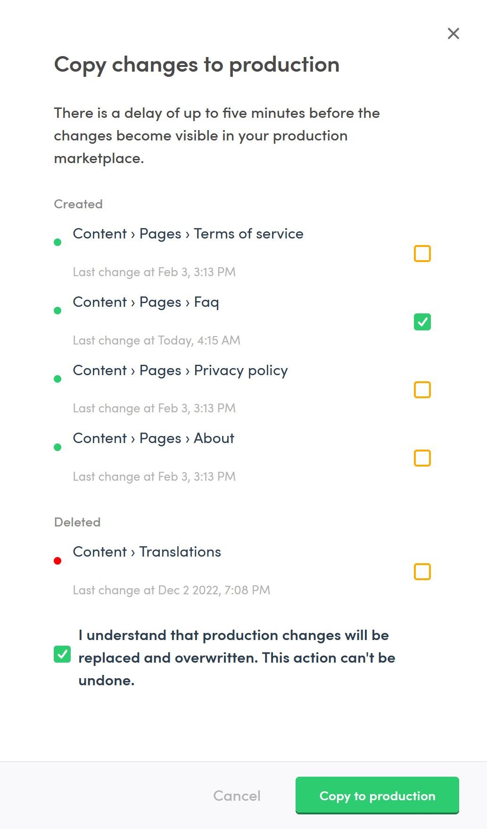Click the green dot beside Terms of service

(58, 242)
